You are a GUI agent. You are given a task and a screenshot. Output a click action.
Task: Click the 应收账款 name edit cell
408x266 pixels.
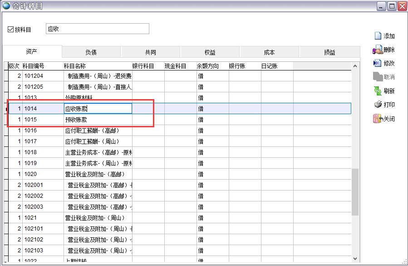pyautogui.click(x=98, y=109)
